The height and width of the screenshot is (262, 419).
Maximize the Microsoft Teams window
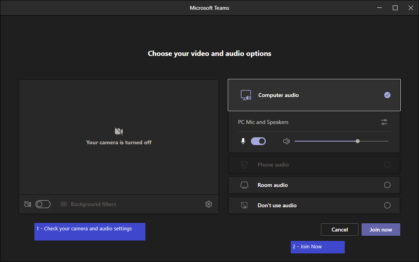pyautogui.click(x=395, y=8)
